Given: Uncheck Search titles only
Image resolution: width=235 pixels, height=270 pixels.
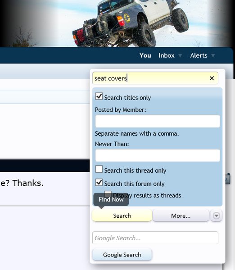Looking at the screenshot, I should pyautogui.click(x=99, y=96).
